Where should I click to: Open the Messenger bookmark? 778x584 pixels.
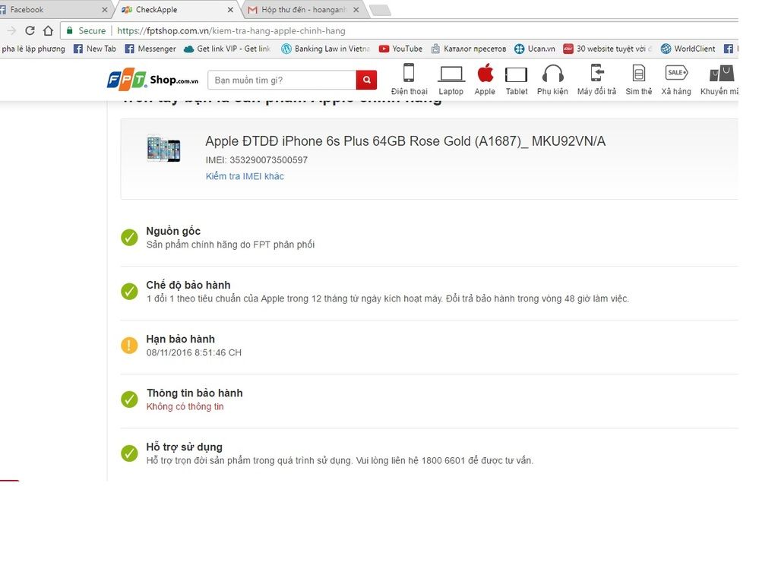tap(150, 49)
